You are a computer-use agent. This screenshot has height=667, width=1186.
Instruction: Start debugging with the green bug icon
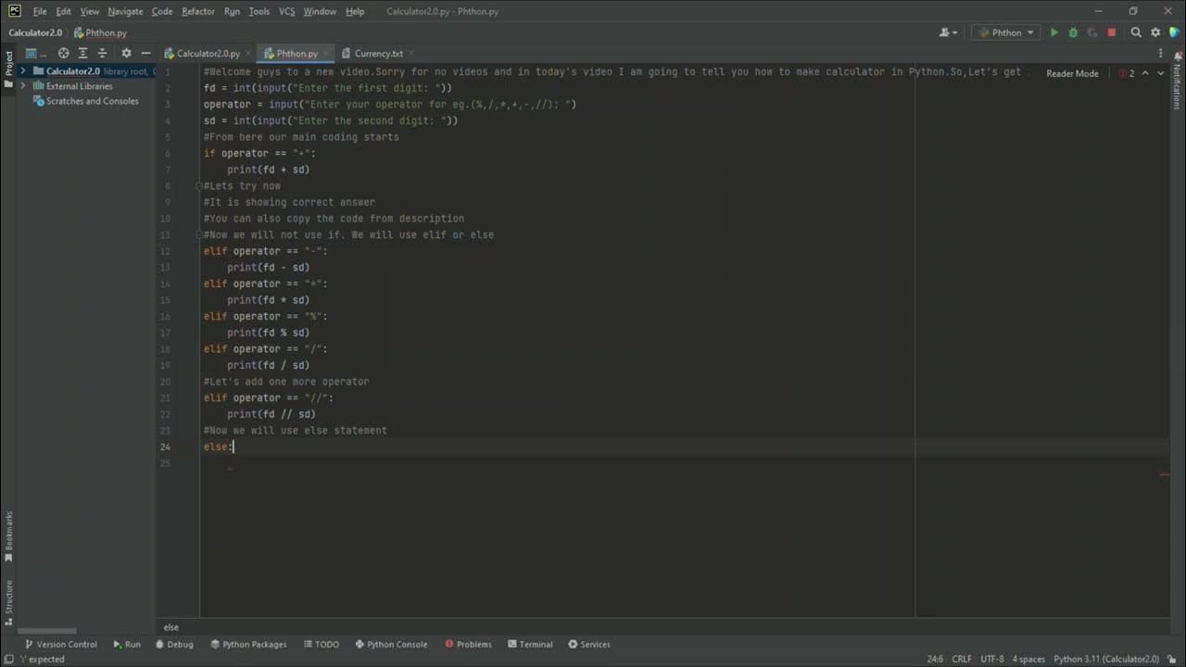tap(1073, 32)
